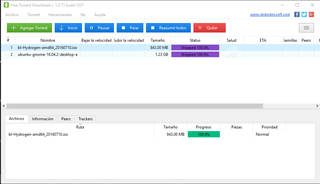Image resolution: width=320 pixels, height=184 pixels.
Task: Click the Quitar button
Action: tap(209, 28)
